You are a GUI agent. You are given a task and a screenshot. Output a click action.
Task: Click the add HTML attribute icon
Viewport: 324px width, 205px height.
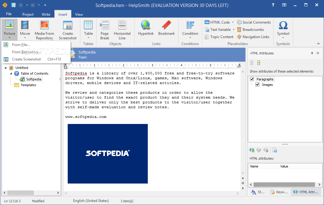[252, 150]
